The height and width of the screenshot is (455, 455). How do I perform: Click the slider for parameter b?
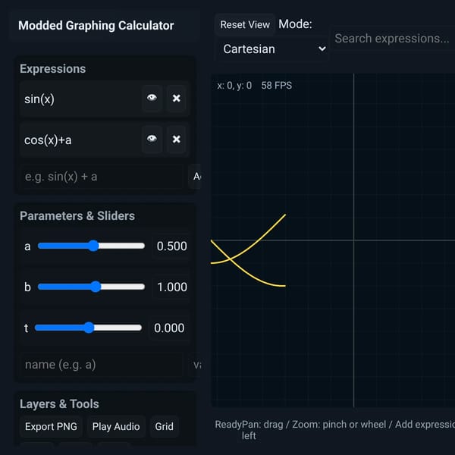pos(91,287)
